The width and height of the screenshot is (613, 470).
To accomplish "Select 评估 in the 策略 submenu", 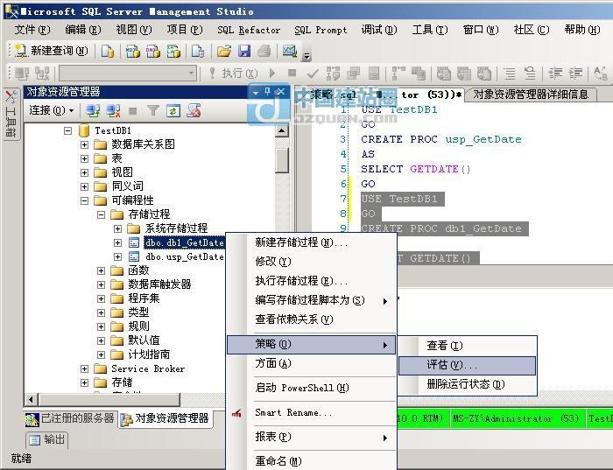I will coord(467,365).
